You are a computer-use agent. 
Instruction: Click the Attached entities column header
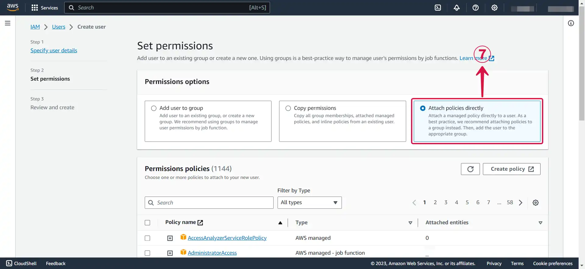pos(447,222)
